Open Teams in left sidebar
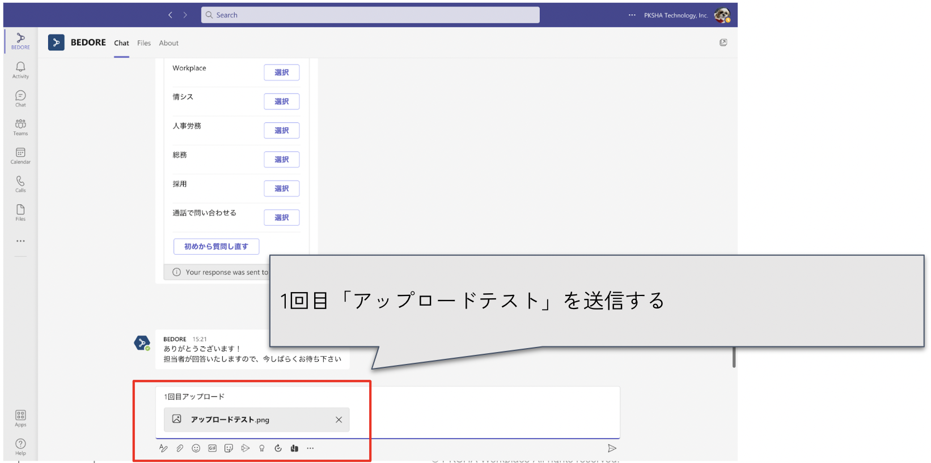 20,127
